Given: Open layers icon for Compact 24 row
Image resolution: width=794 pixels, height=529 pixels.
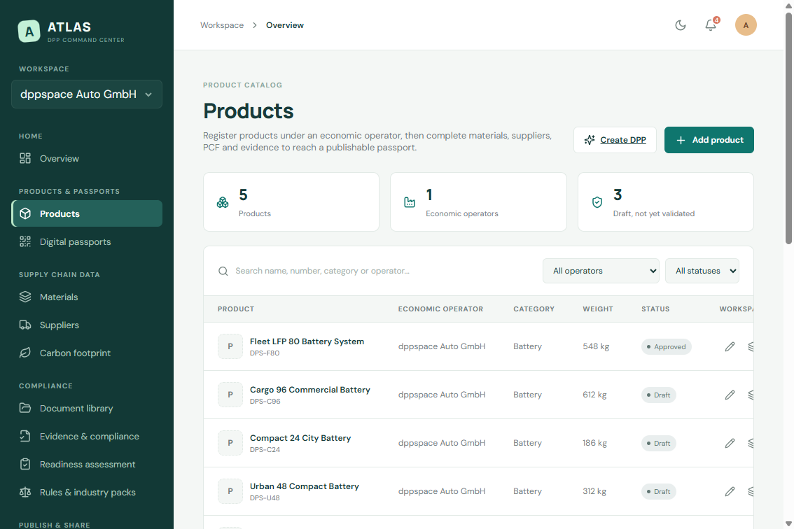Looking at the screenshot, I should [751, 443].
